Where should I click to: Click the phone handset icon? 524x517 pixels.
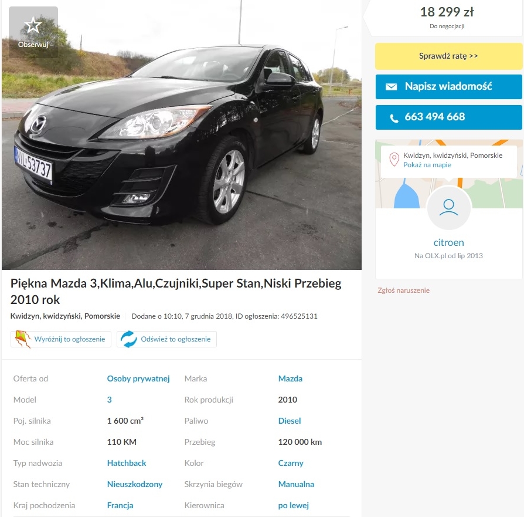coord(394,118)
